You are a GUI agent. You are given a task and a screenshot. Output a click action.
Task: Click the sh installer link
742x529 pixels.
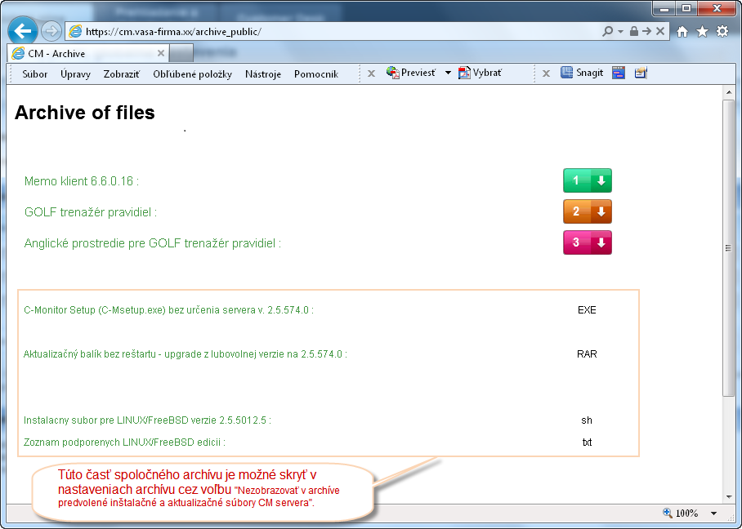[x=587, y=420]
